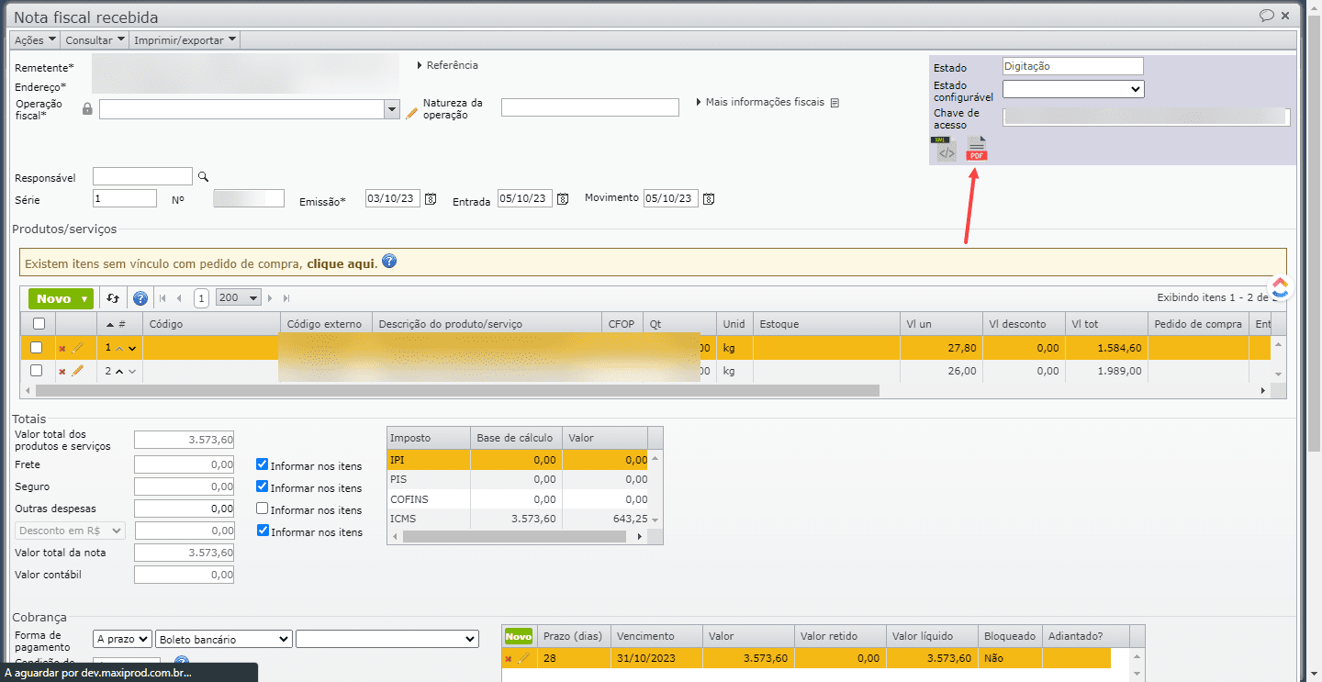Delete the 28-day payment installment row
The image size is (1322, 682).
coord(509,658)
